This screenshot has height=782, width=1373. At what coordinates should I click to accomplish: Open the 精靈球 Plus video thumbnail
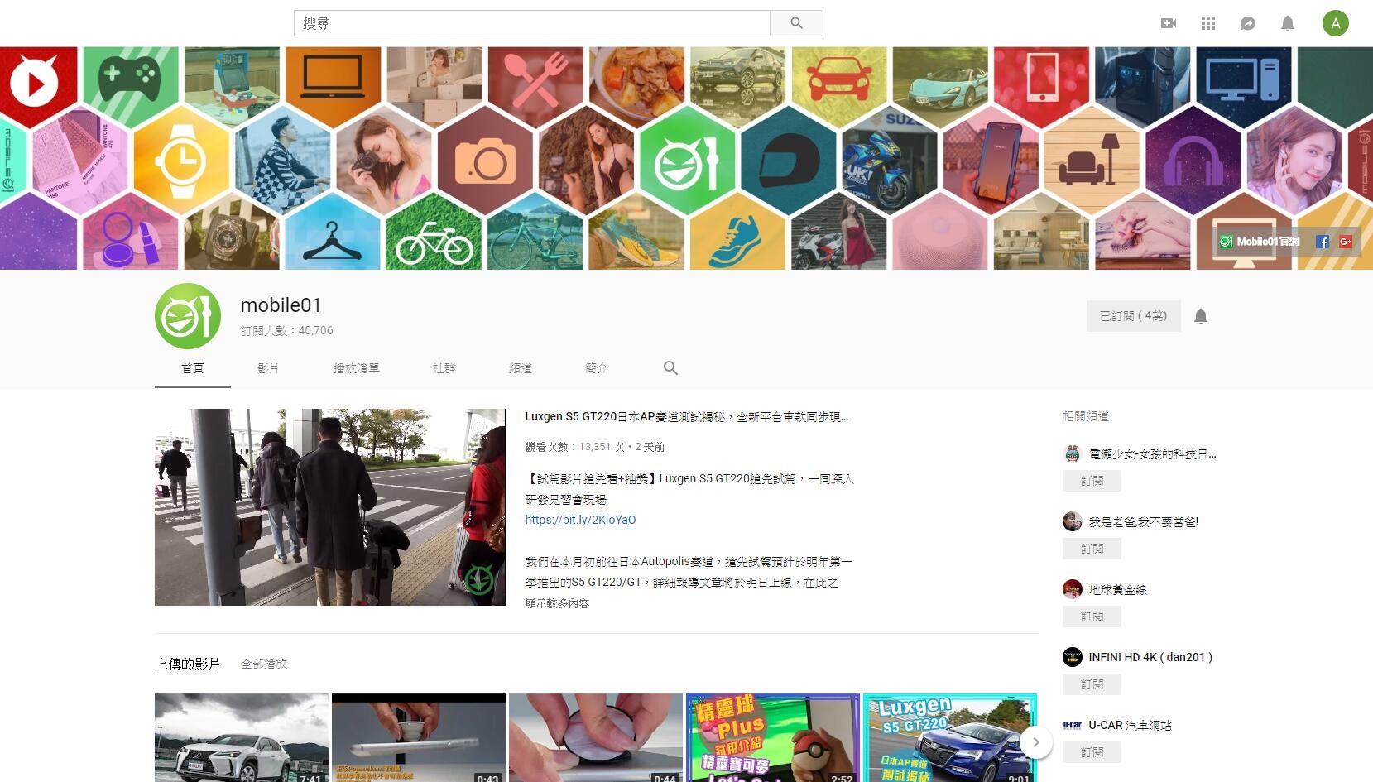[773, 737]
